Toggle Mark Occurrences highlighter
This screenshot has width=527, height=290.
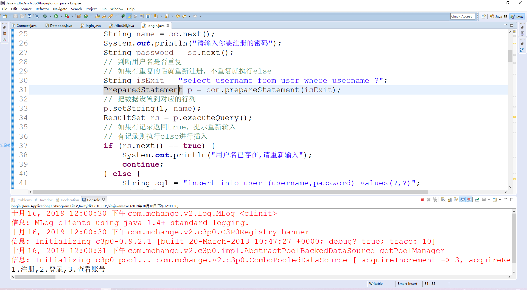129,16
